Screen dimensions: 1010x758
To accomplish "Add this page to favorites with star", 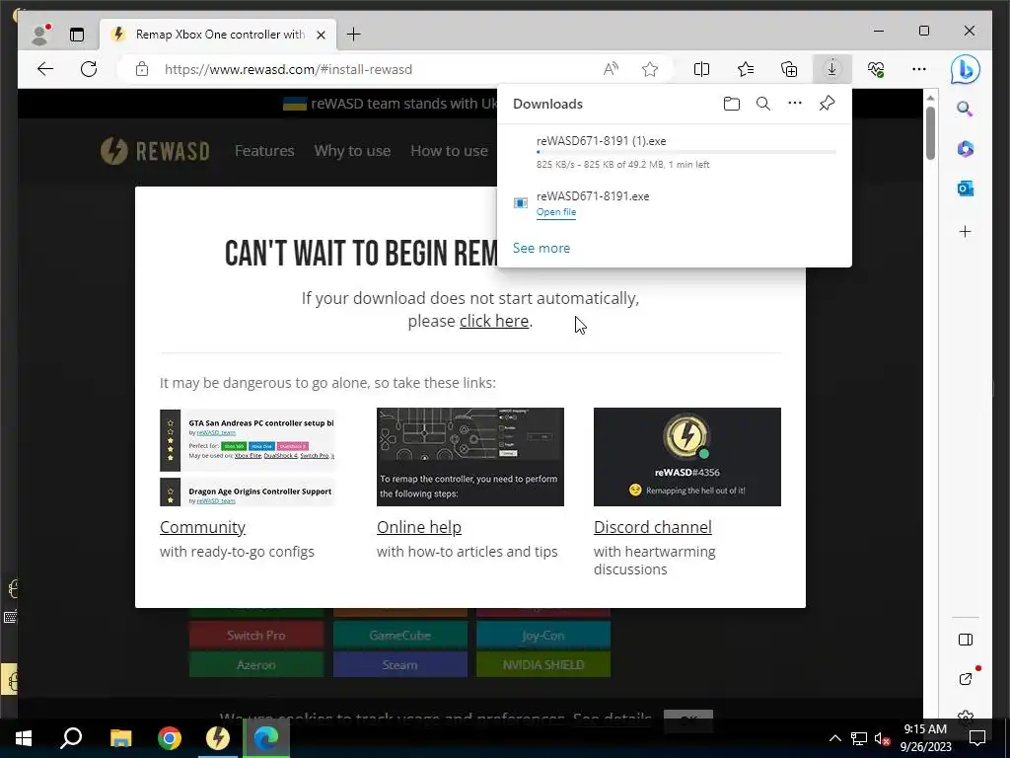I will point(650,69).
